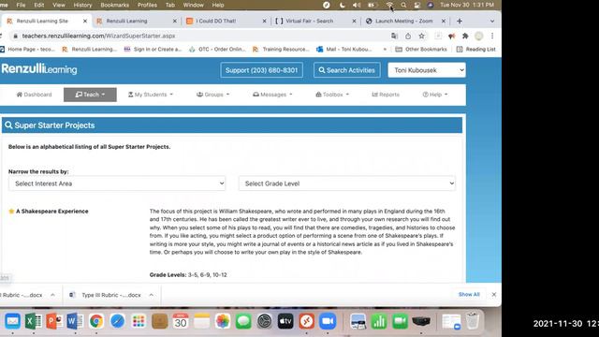599x337 pixels.
Task: Open the Notes app in the Dock
Action: (201, 321)
